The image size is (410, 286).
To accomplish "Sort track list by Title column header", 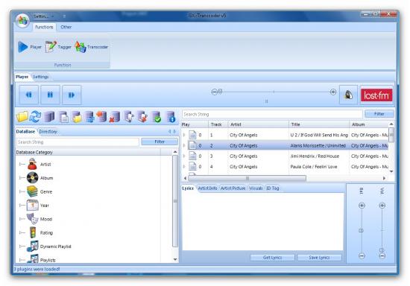I will [x=319, y=124].
